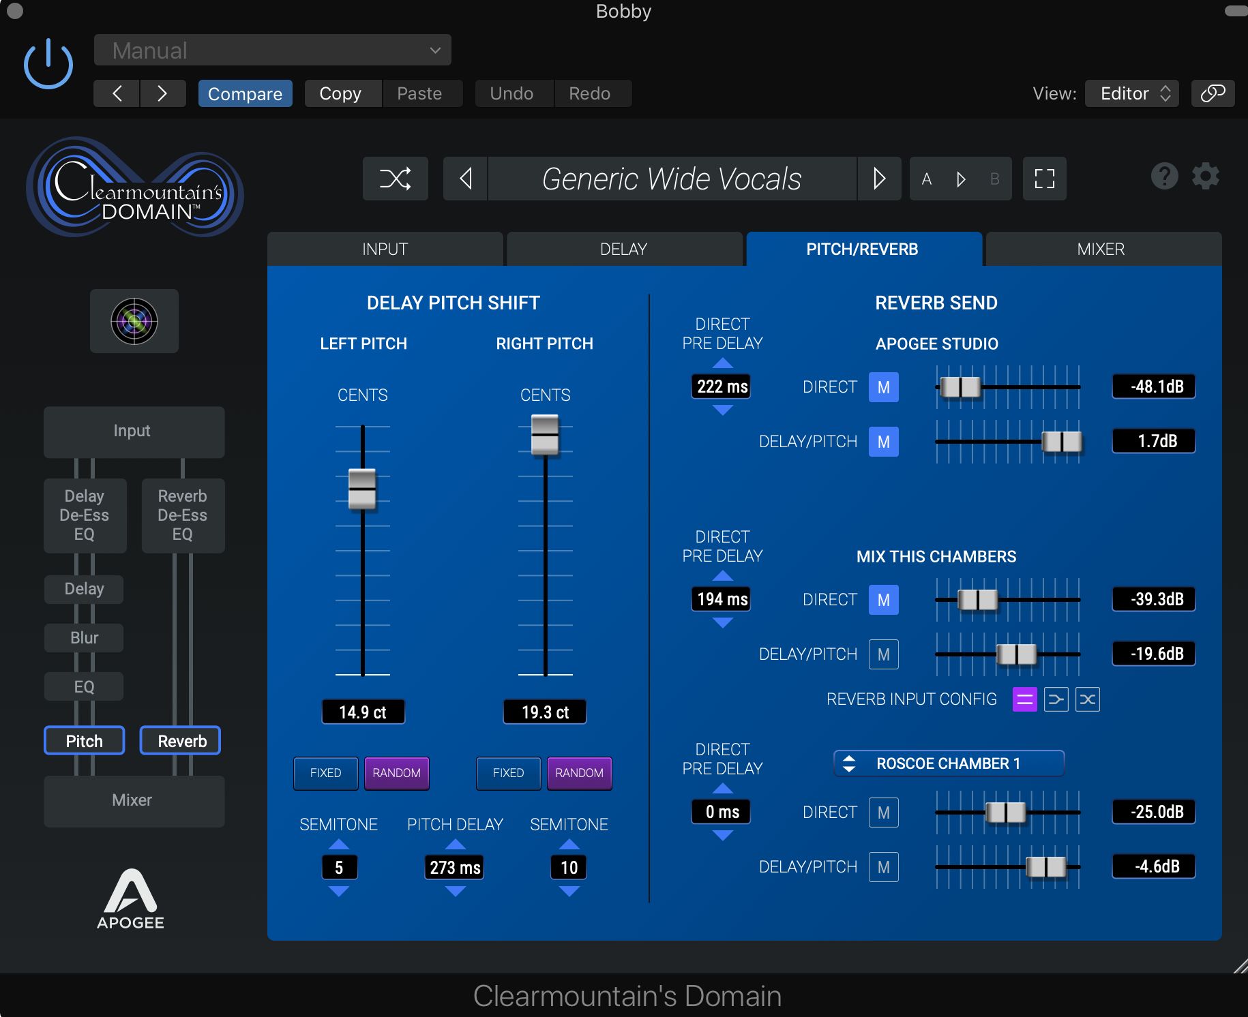This screenshot has width=1248, height=1017.
Task: Select the parallel reverb input config icon
Action: pyautogui.click(x=1025, y=699)
